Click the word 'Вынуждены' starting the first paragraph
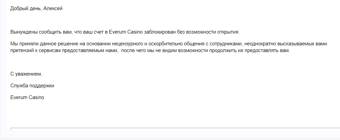The image size is (340, 140). [24, 32]
